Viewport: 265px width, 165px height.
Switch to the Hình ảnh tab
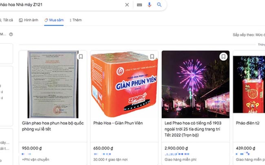coord(30,20)
